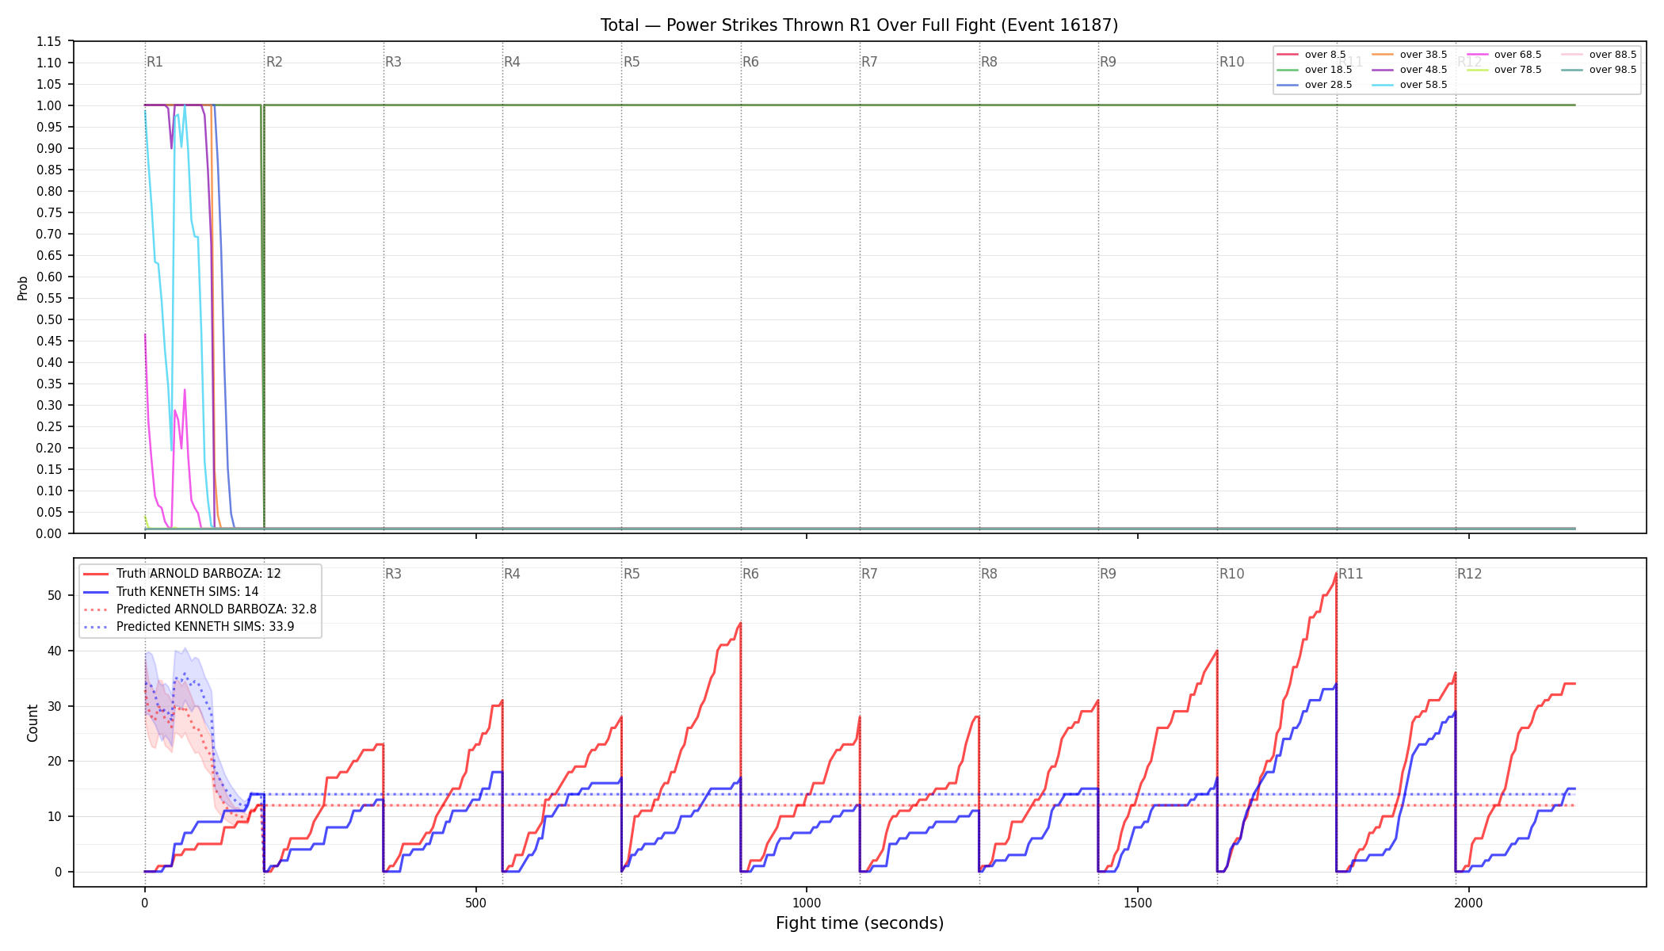Click the R4 round label in the Prob plot

[512, 62]
